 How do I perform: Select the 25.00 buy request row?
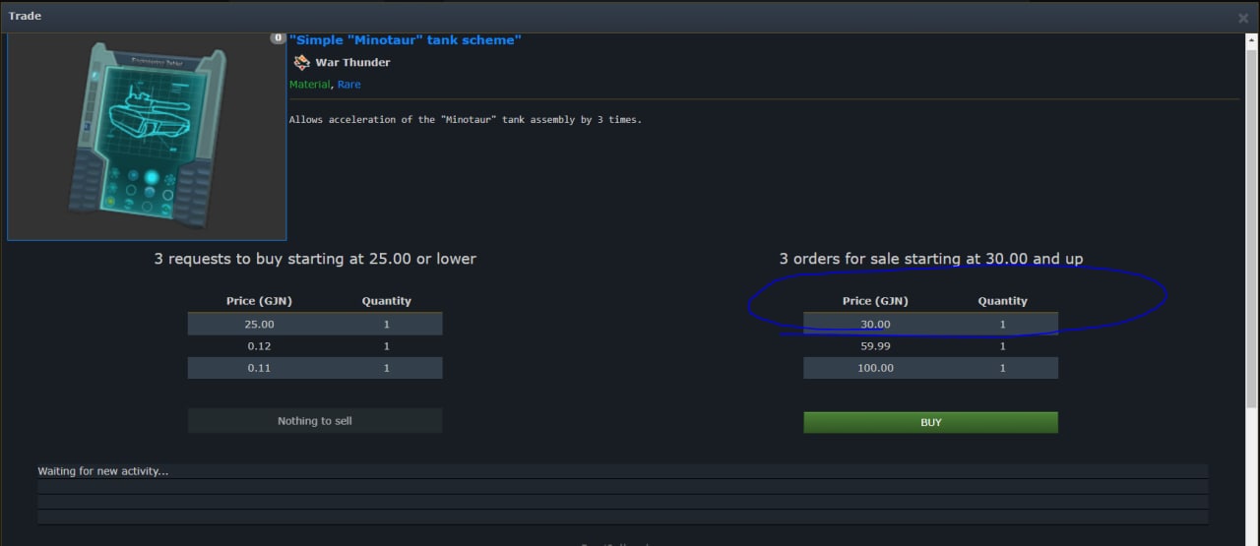(315, 324)
